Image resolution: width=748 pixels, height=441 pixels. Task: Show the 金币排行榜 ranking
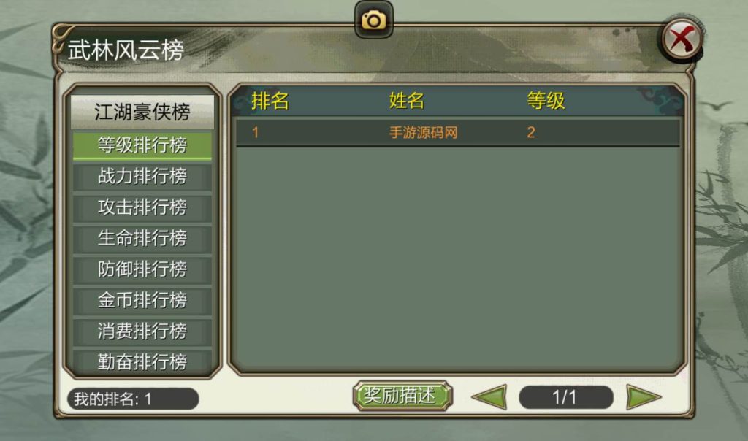(142, 300)
